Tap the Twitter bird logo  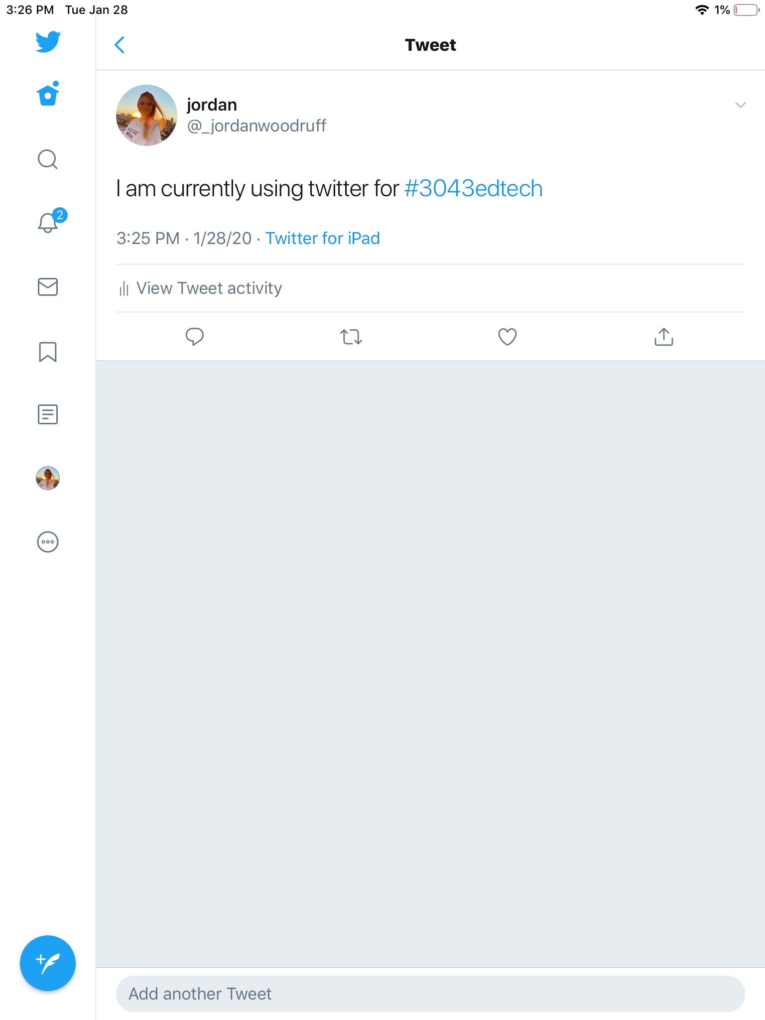tap(48, 42)
